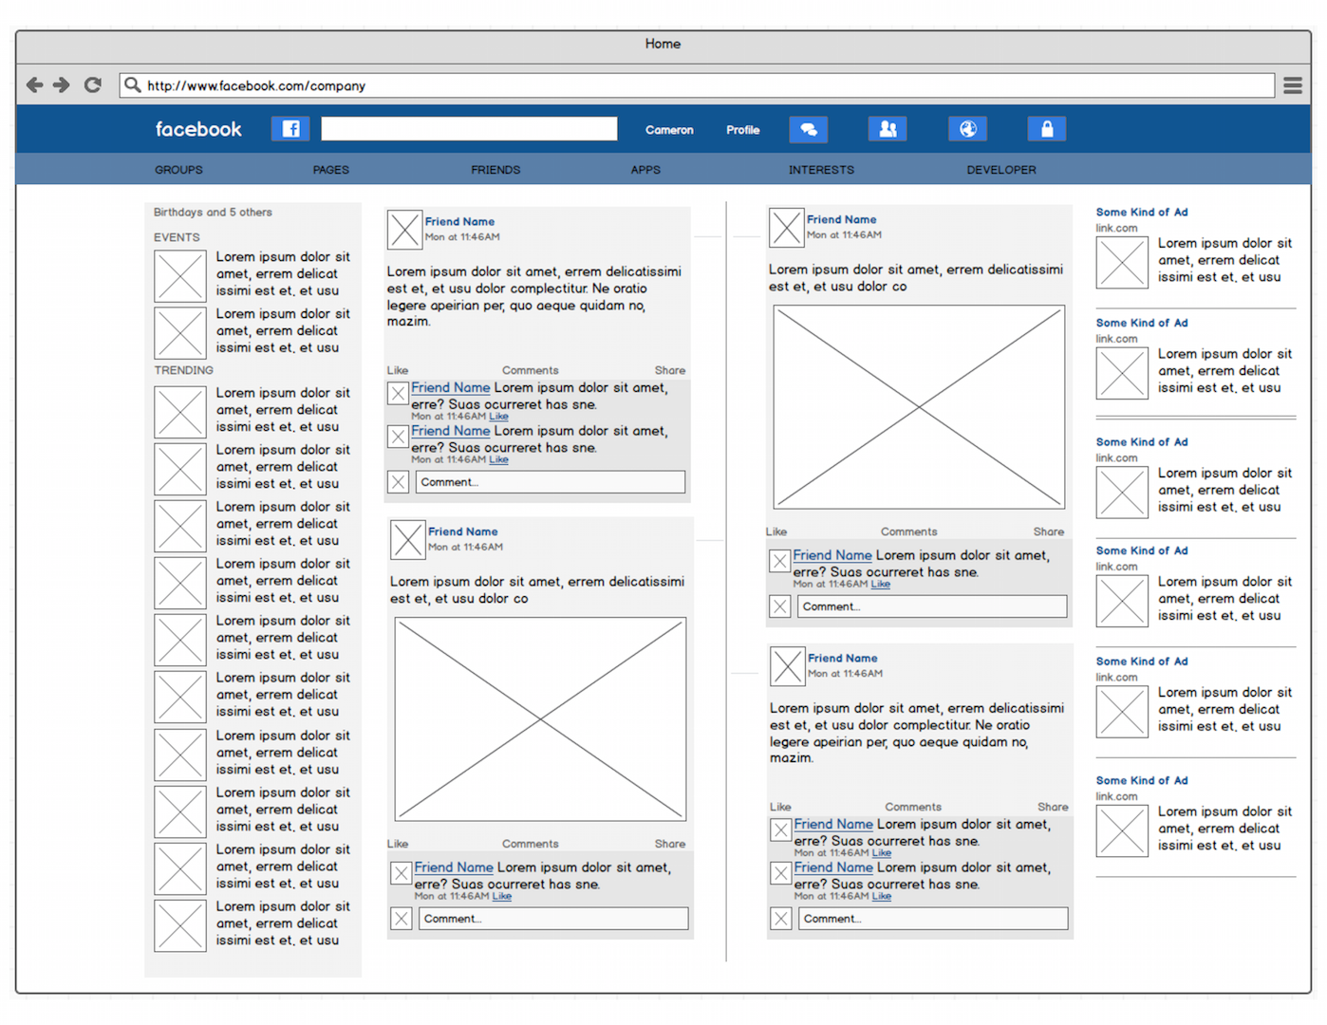Open the messages chat bubble icon

click(x=808, y=129)
